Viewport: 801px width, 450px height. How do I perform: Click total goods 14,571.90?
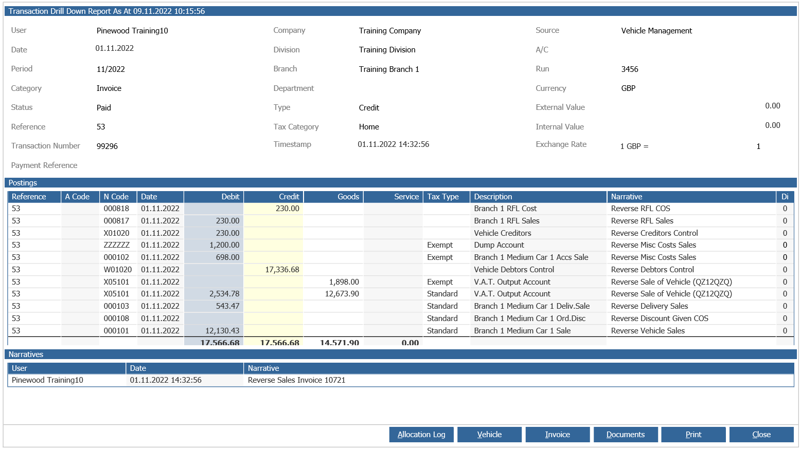coord(339,343)
